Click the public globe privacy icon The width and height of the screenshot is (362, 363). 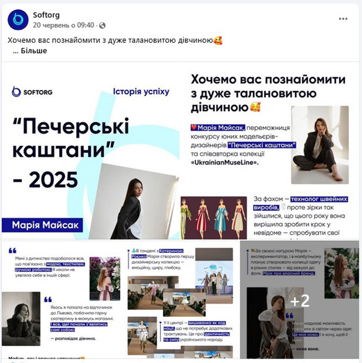coord(102,25)
